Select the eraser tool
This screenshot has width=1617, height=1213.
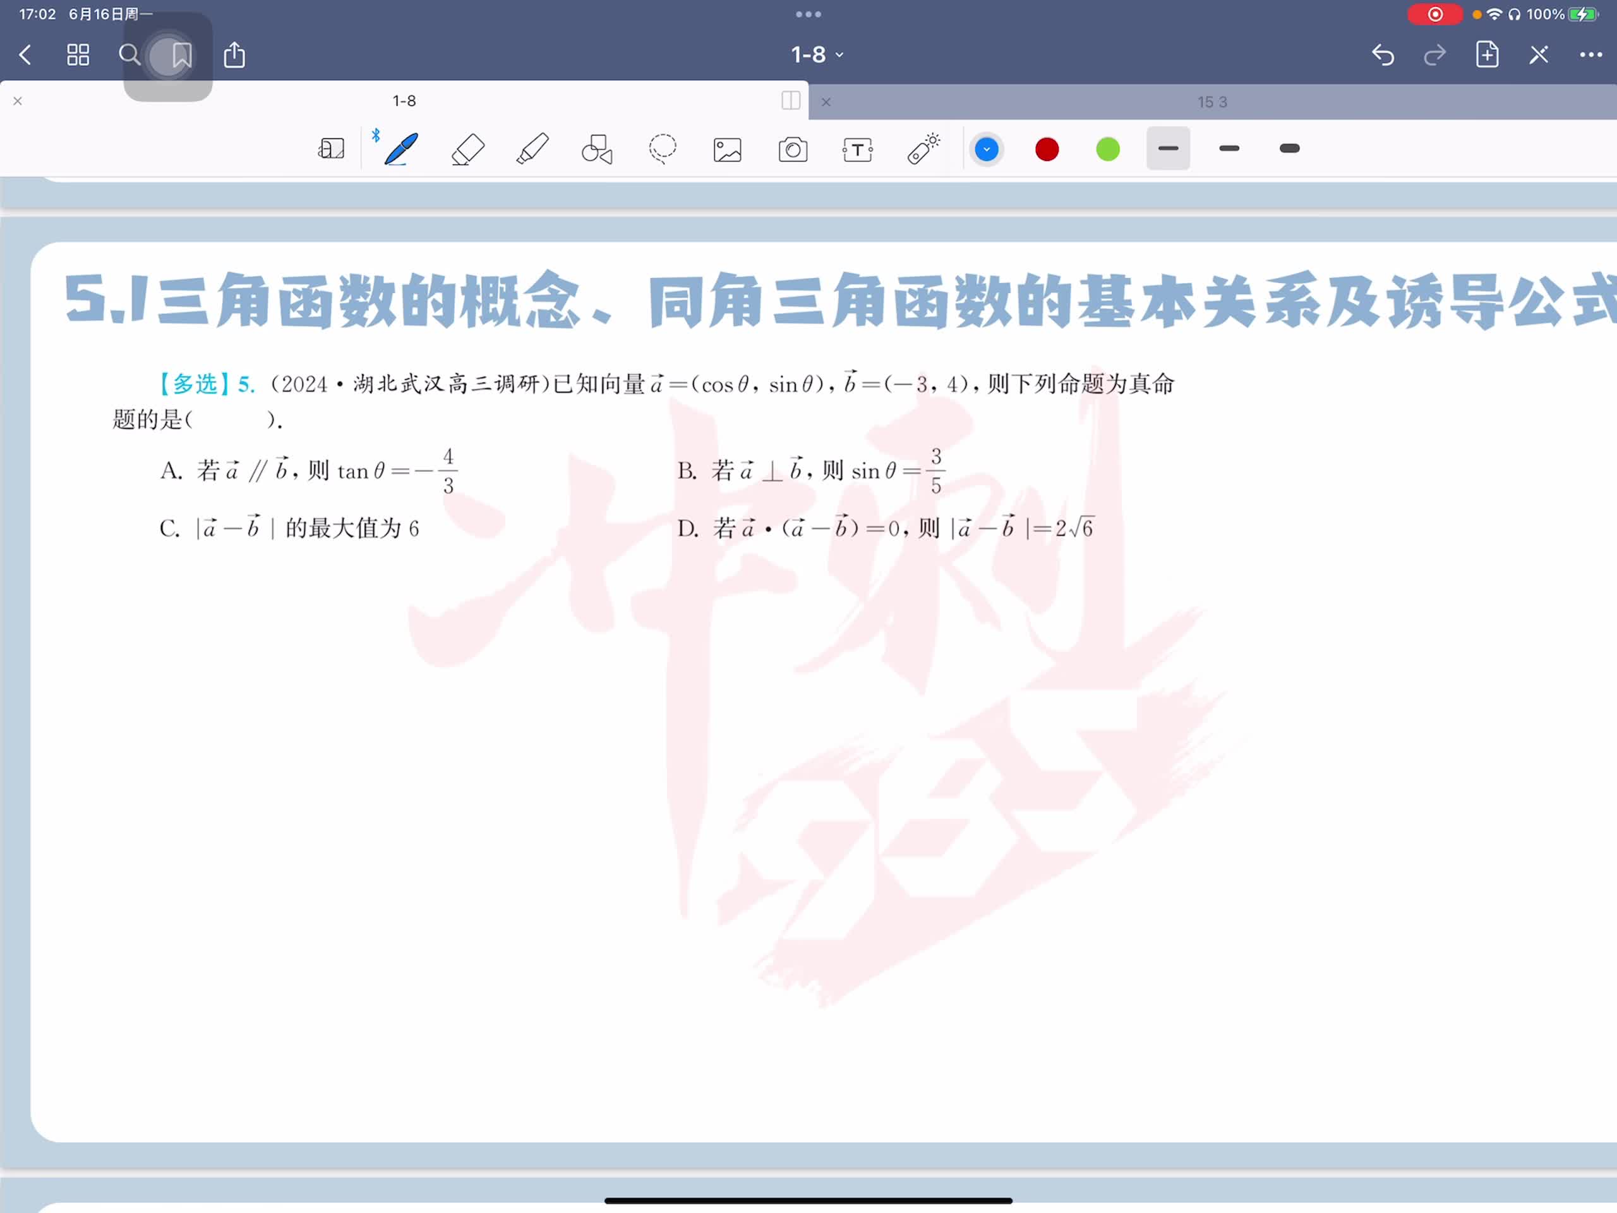[468, 149]
